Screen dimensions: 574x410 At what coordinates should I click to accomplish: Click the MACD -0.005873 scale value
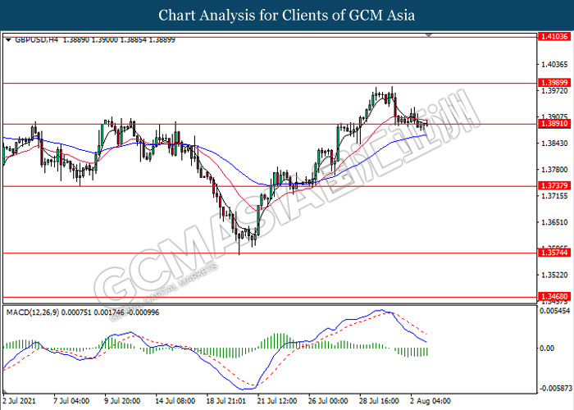click(x=556, y=388)
